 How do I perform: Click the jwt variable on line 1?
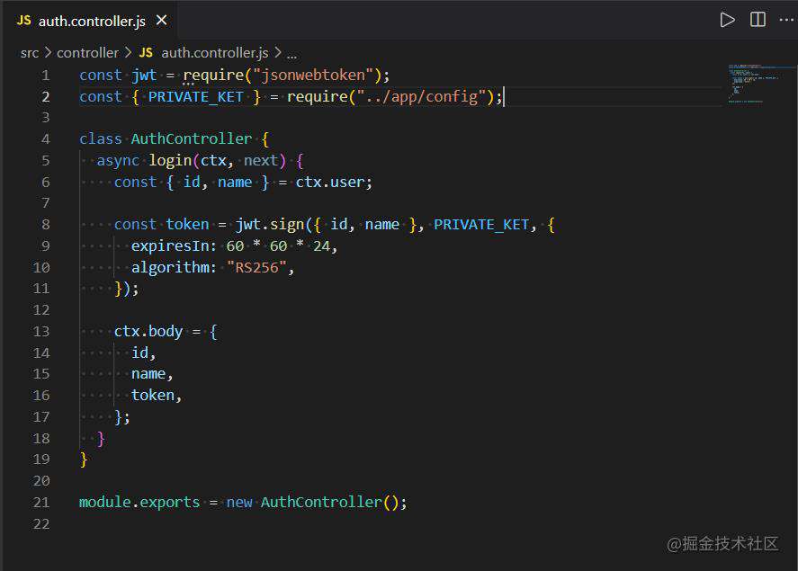pyautogui.click(x=144, y=76)
